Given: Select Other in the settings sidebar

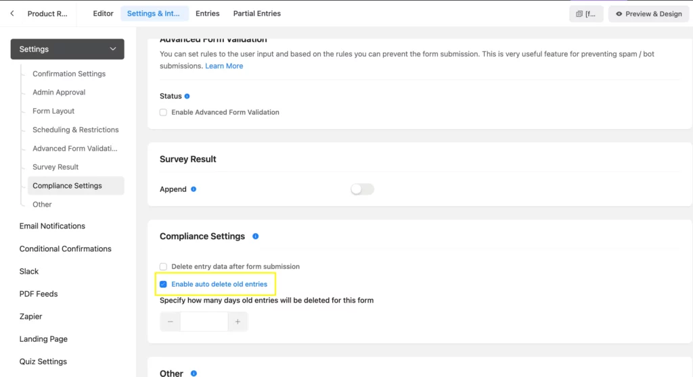Looking at the screenshot, I should point(42,205).
